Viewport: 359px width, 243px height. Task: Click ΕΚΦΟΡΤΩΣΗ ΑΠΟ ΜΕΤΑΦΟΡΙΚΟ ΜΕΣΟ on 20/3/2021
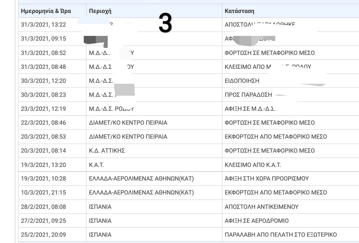click(276, 137)
